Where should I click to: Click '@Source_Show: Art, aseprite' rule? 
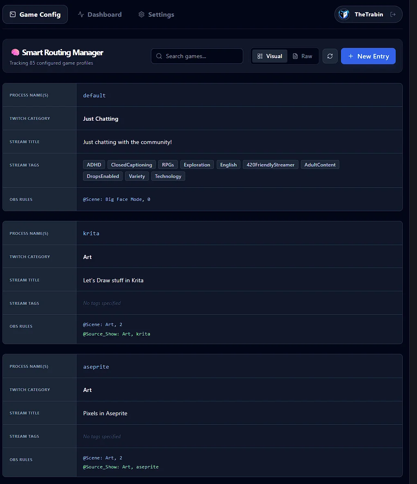(x=121, y=467)
